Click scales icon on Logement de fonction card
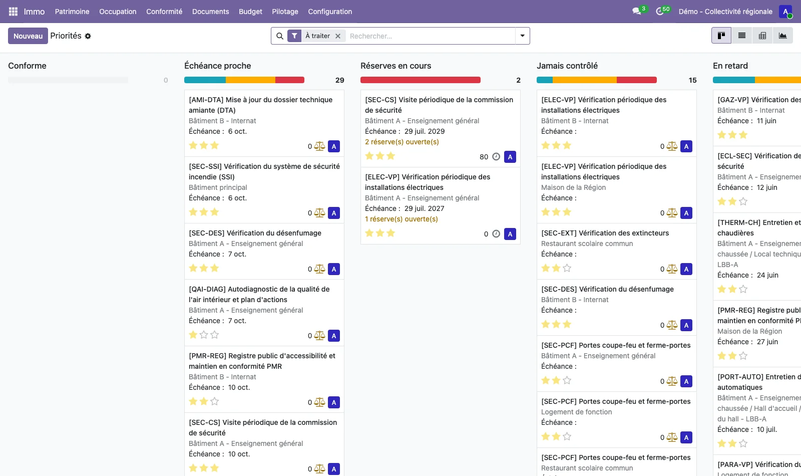 click(672, 437)
